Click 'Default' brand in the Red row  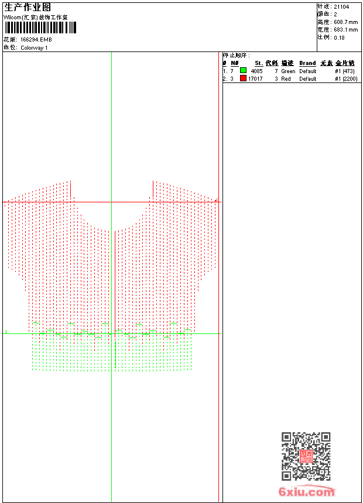click(308, 78)
